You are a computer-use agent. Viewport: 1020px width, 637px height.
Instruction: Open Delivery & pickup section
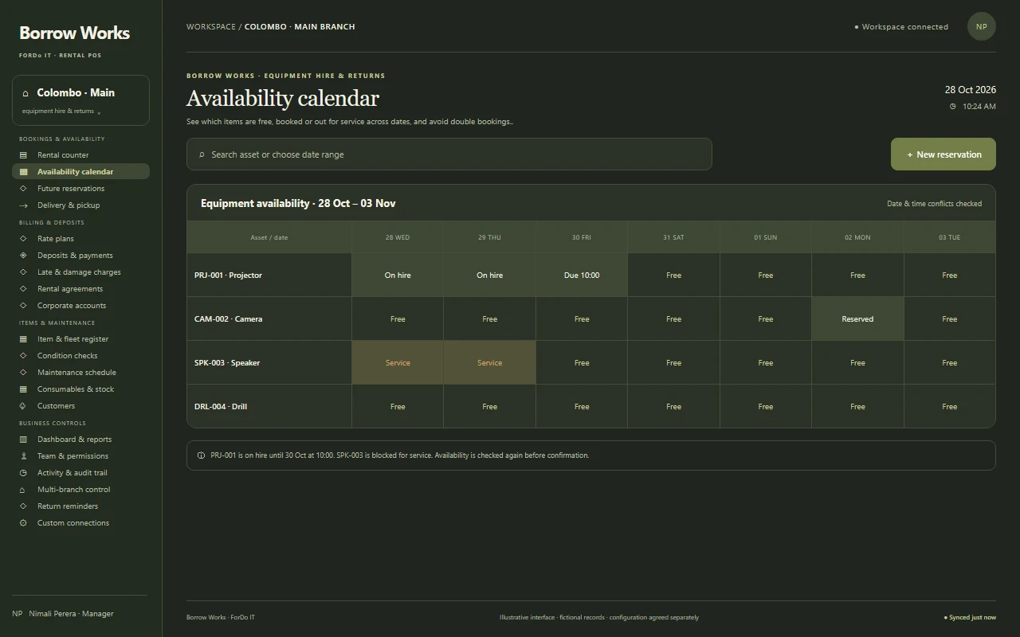point(80,205)
